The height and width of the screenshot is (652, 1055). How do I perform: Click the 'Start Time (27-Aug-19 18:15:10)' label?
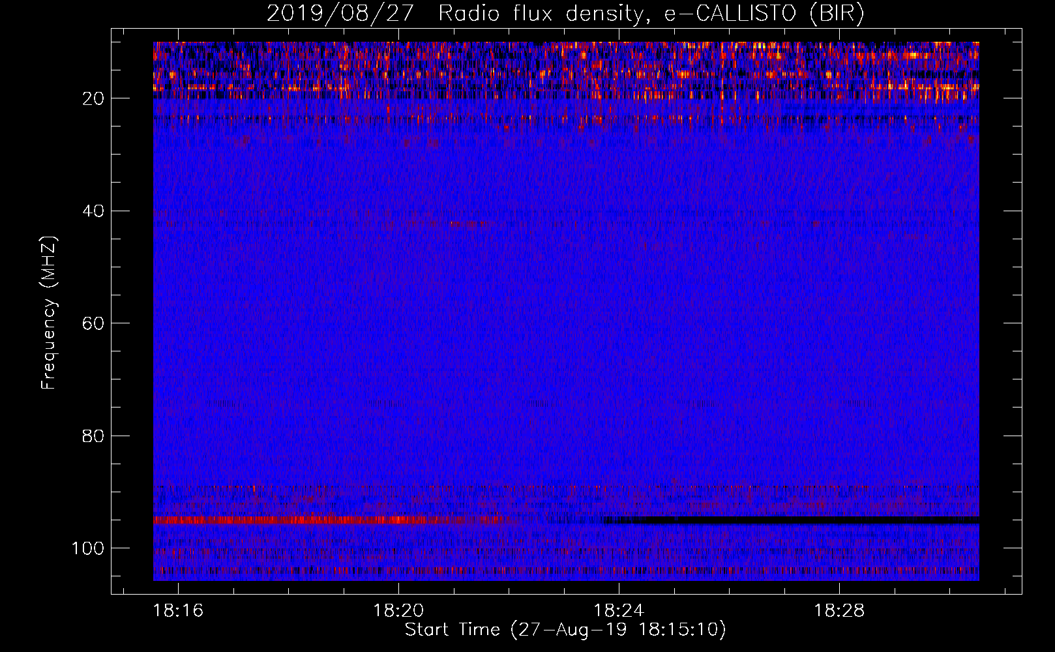coord(565,630)
